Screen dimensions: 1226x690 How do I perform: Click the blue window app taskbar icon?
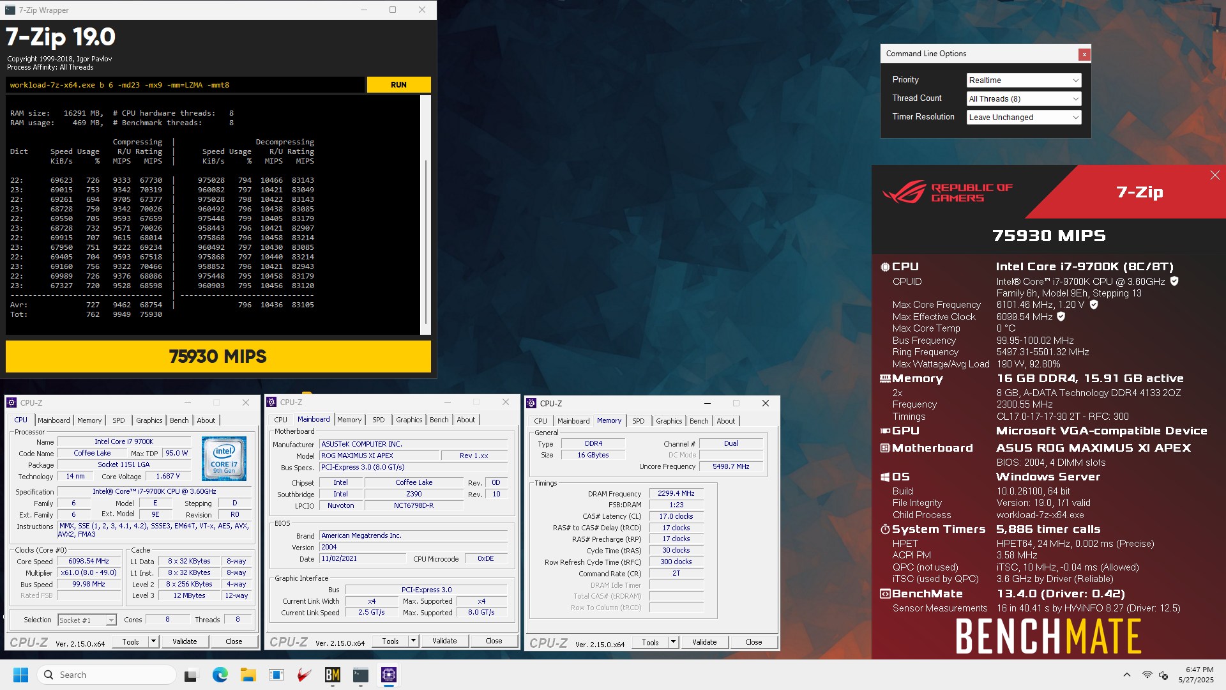tap(276, 675)
